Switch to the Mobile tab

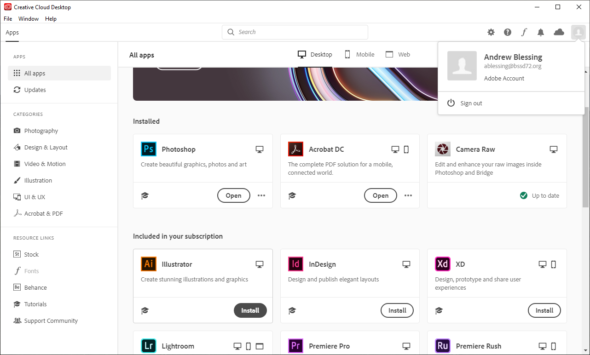[x=359, y=54]
